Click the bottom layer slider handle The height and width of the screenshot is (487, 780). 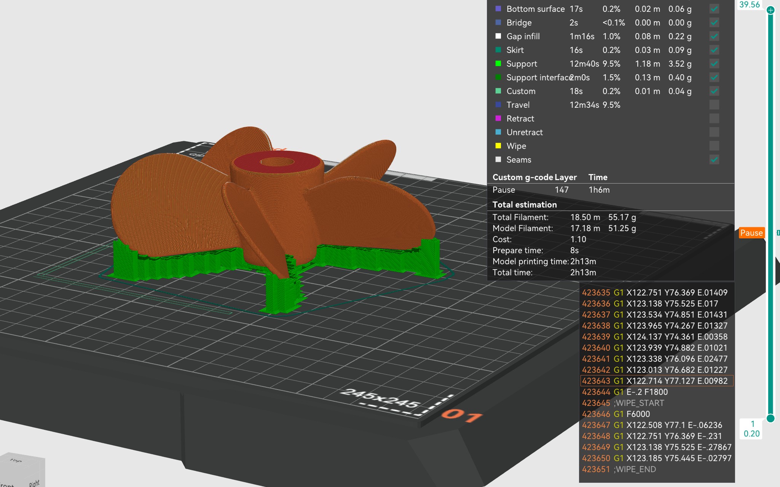point(770,418)
